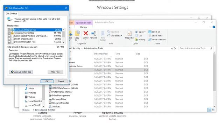Uncheck Temporary Internet Files checkbox

pos(9,33)
